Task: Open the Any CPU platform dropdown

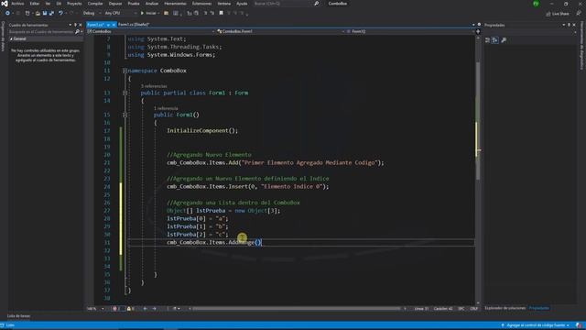Action: 120,14
